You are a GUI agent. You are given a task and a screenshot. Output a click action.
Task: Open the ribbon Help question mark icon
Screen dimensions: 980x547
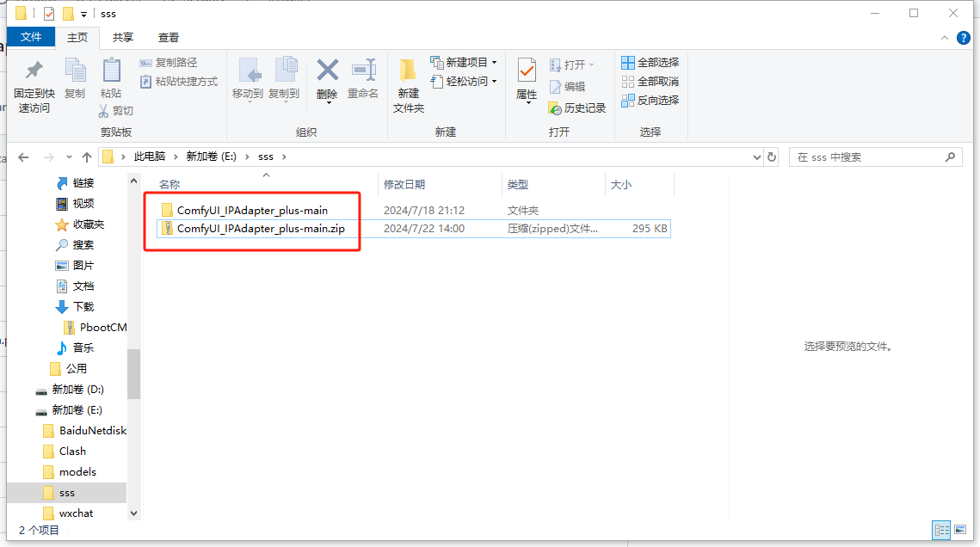[x=964, y=38]
